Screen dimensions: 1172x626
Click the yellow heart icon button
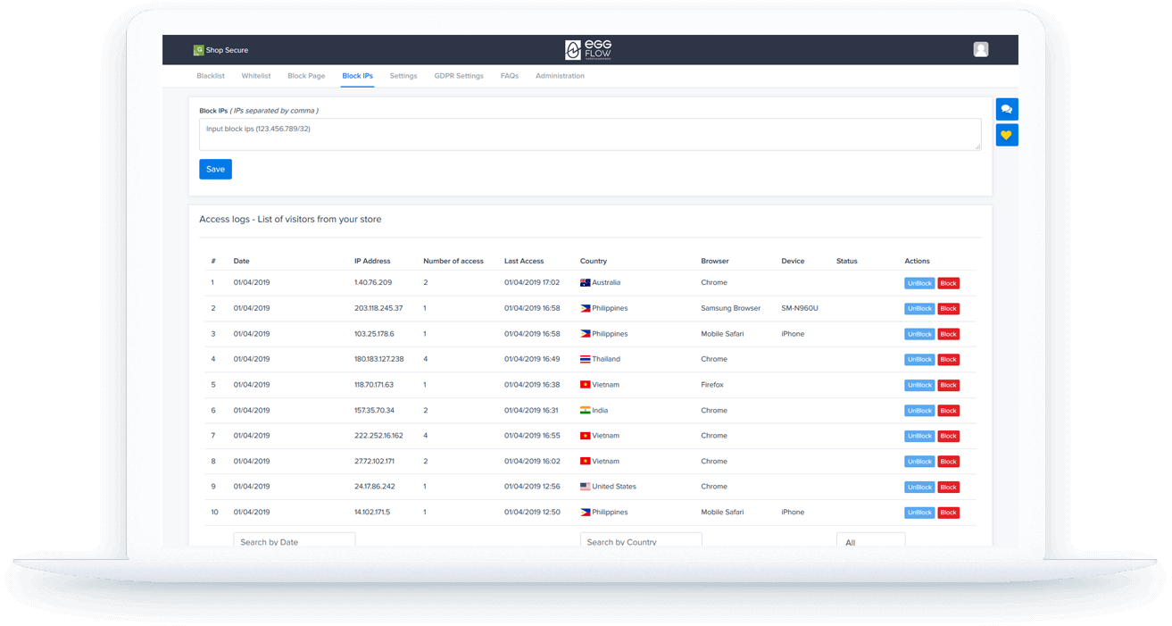[1006, 136]
